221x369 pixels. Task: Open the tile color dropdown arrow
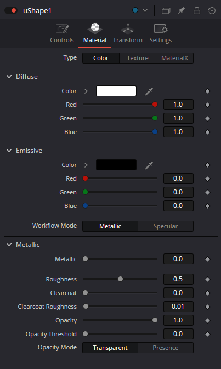pos(145,10)
